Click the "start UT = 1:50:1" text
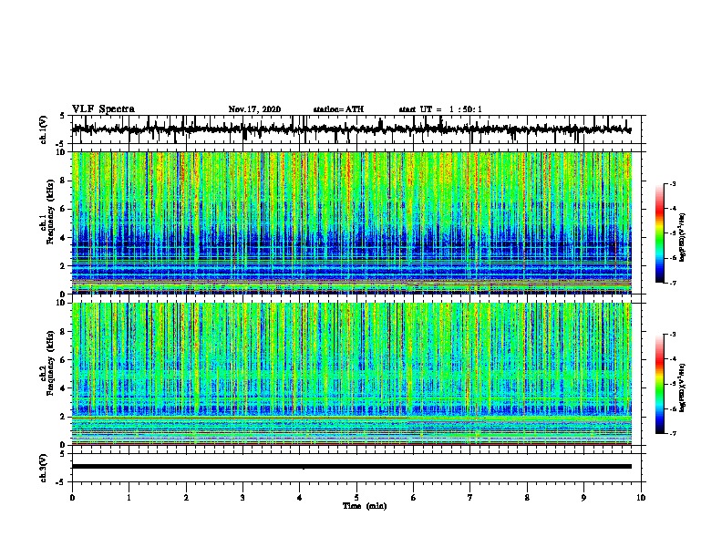This screenshot has height=558, width=722. 440,109
